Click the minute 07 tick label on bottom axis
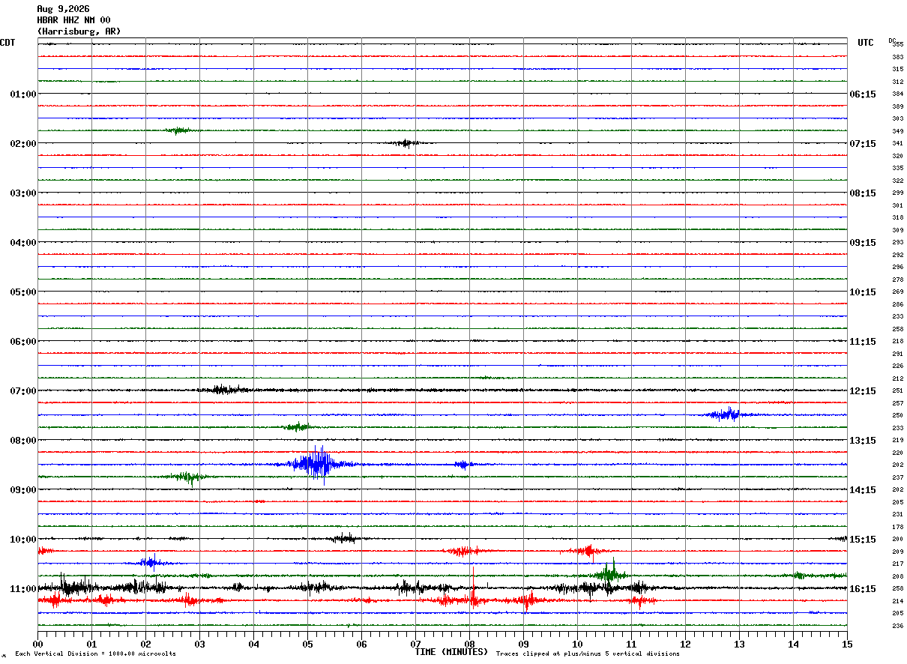907x664 pixels. tap(415, 643)
